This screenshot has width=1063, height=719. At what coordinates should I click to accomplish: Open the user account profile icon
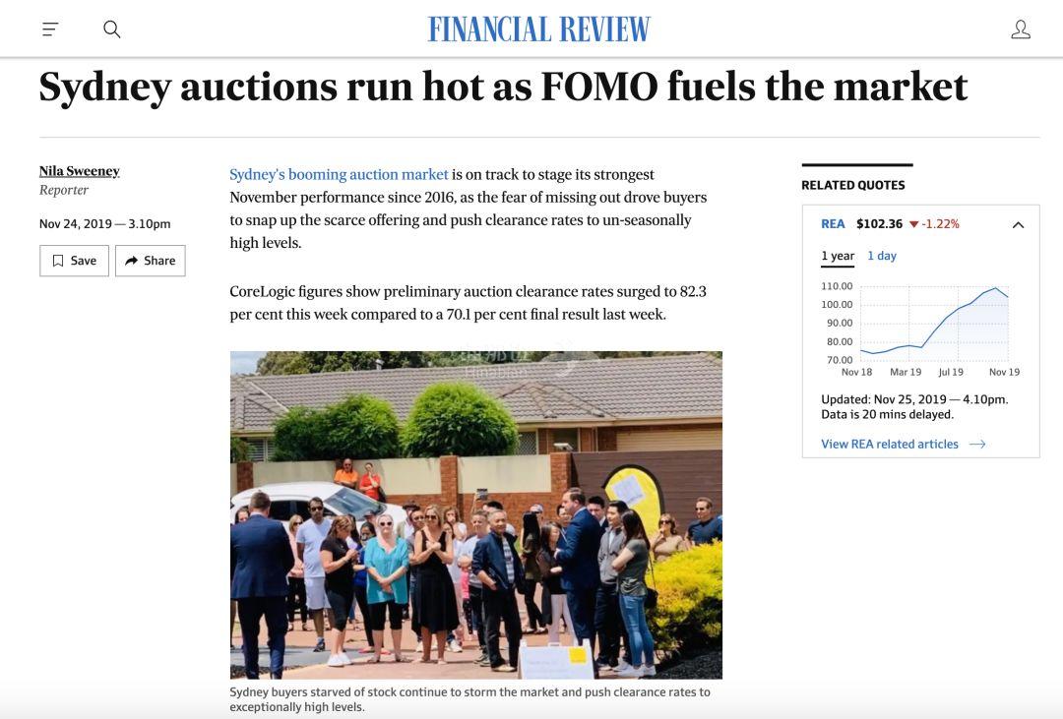click(x=1021, y=30)
